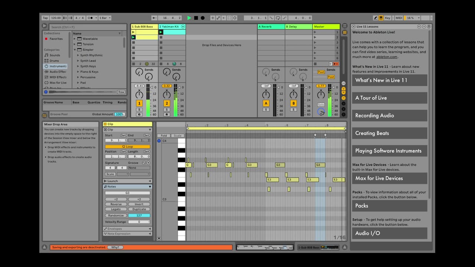The image size is (475, 267).
Task: Click the Capture MIDI icon
Action: pyautogui.click(x=229, y=18)
